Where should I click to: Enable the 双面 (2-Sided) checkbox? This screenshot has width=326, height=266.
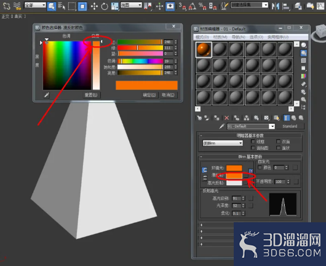[278, 142]
